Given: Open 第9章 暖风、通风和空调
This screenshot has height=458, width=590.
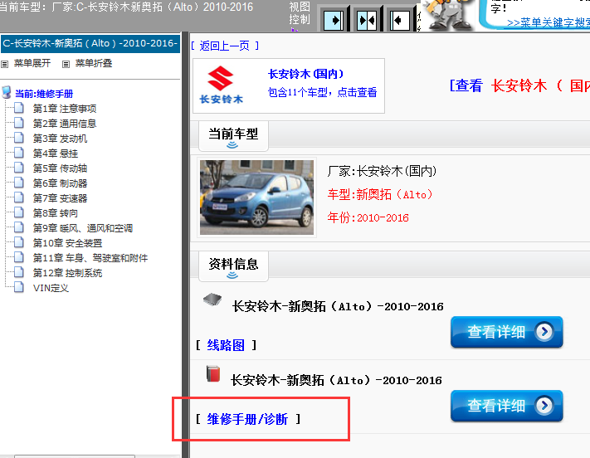Looking at the screenshot, I should pyautogui.click(x=83, y=228).
